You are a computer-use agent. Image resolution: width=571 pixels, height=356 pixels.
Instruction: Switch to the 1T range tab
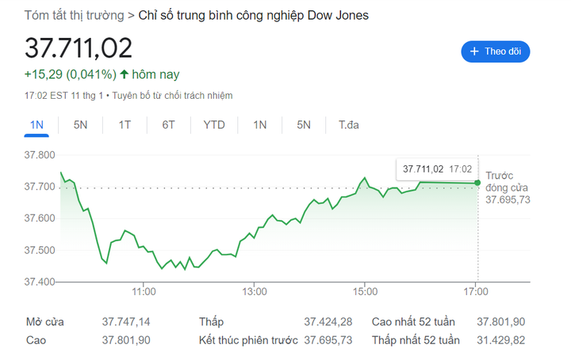[125, 125]
